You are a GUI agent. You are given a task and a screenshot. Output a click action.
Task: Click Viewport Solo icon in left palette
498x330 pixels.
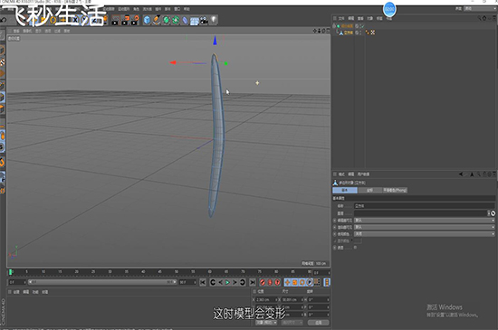[2, 147]
